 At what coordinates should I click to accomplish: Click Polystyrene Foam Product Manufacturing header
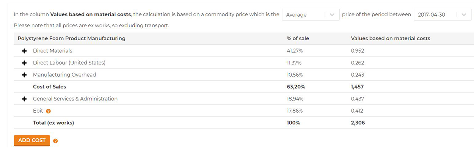[x=72, y=39]
